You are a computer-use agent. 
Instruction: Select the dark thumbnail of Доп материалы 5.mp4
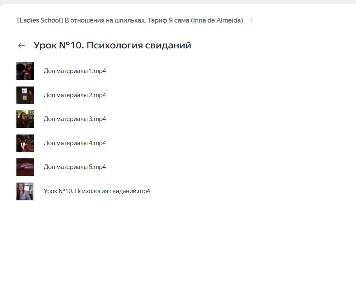(x=25, y=167)
